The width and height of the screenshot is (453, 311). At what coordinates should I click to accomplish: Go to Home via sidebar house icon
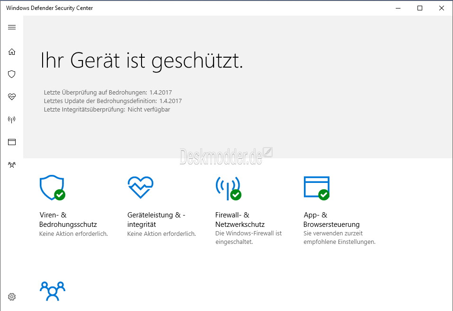12,52
